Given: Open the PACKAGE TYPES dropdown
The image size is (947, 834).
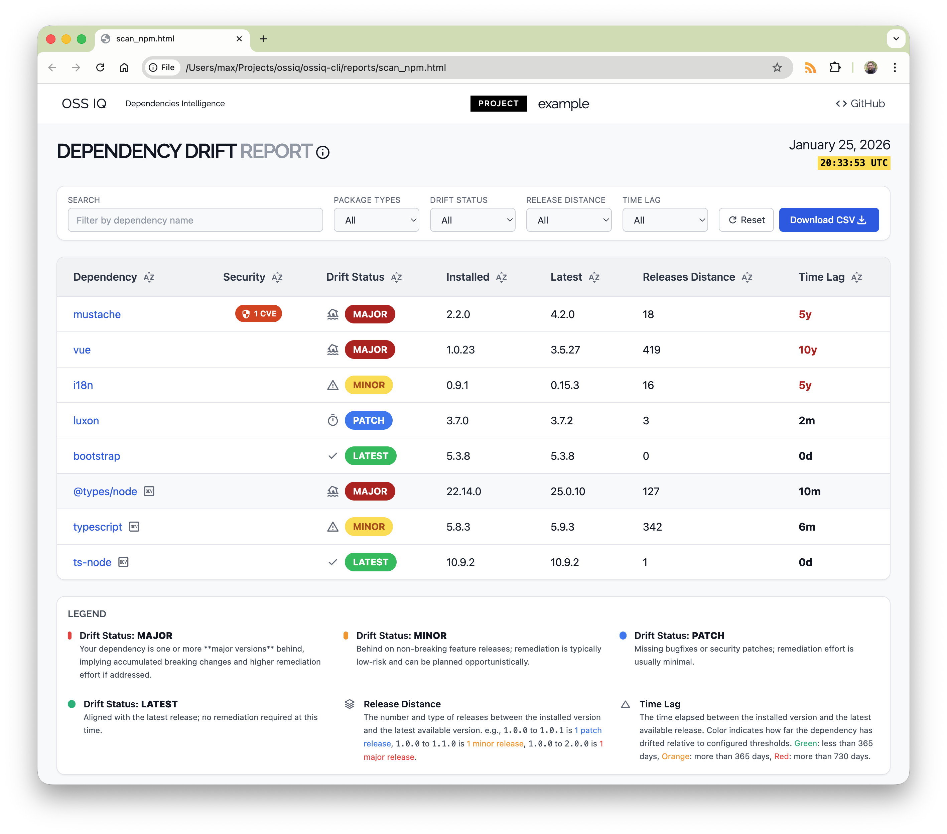Looking at the screenshot, I should 376,220.
